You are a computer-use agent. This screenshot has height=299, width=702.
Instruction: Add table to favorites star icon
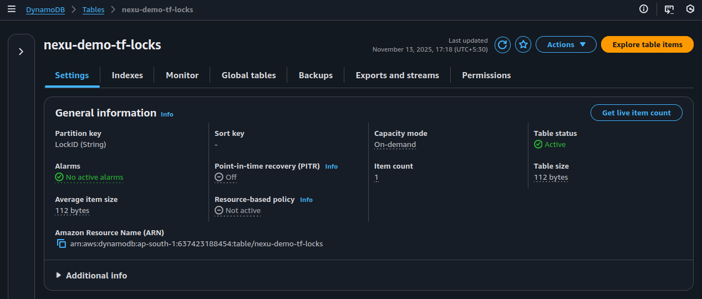coord(523,45)
